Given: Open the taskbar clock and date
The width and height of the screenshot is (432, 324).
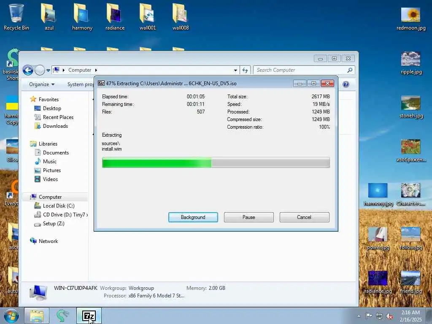Looking at the screenshot, I should tap(410, 316).
